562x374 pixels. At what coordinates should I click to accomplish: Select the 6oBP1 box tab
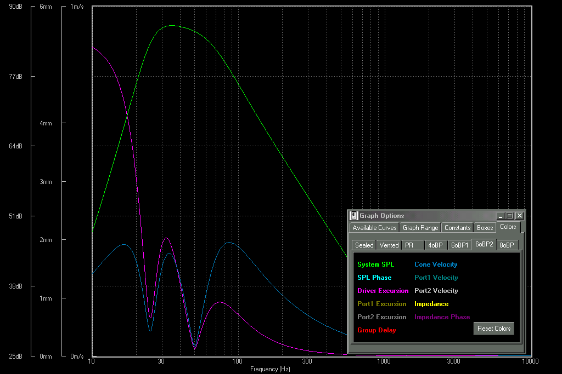click(460, 245)
